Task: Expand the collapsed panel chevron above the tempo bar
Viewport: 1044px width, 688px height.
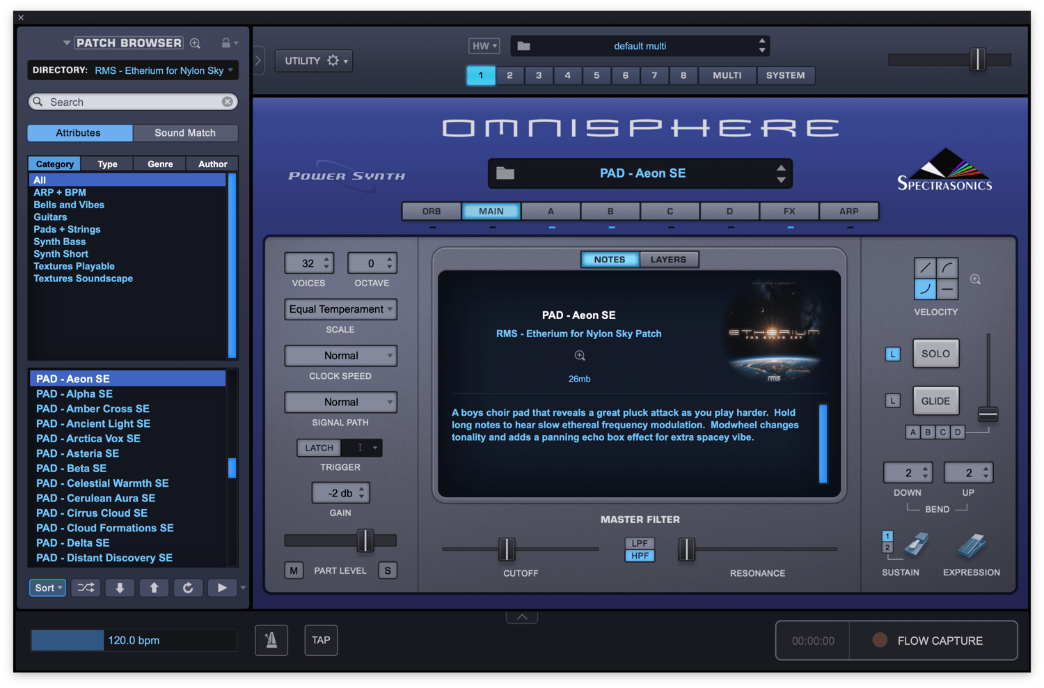Action: point(522,617)
